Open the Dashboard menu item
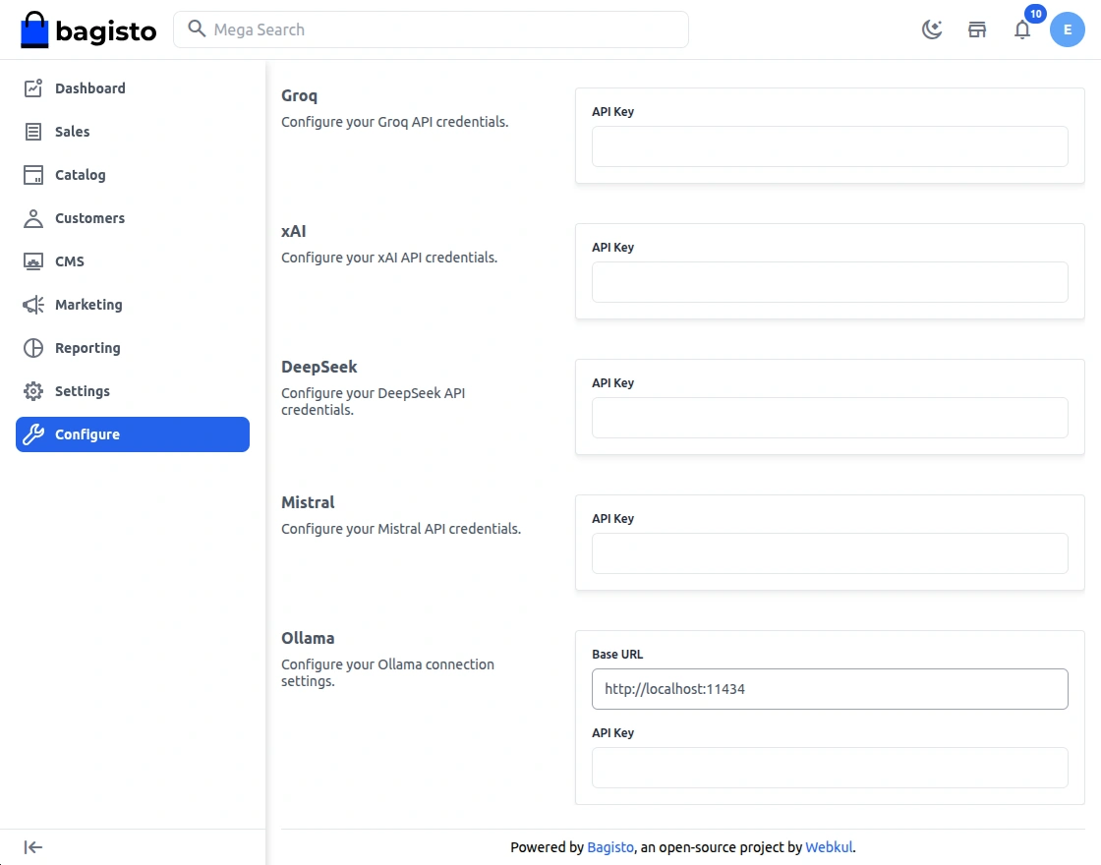This screenshot has height=865, width=1101. (x=89, y=88)
